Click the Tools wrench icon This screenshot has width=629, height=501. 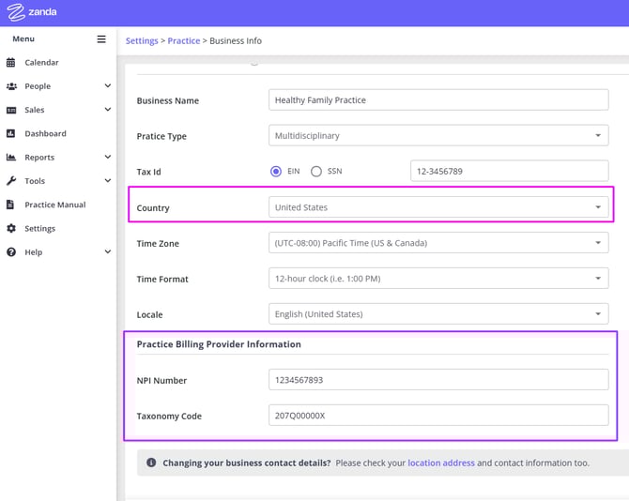tap(11, 181)
